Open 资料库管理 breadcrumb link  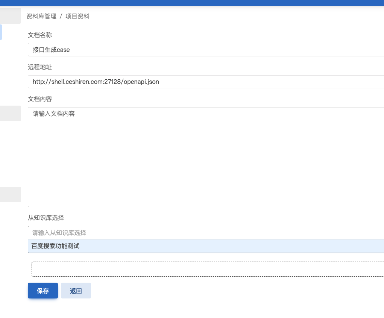tap(41, 16)
